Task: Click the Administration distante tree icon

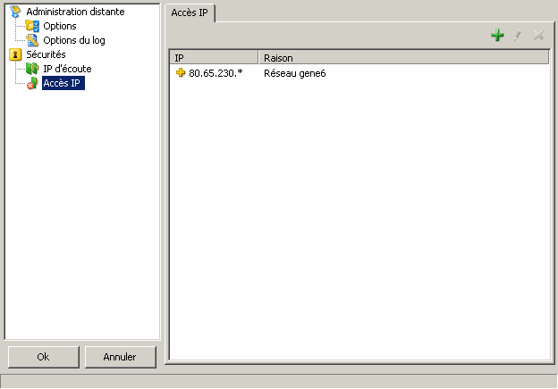Action: click(15, 12)
